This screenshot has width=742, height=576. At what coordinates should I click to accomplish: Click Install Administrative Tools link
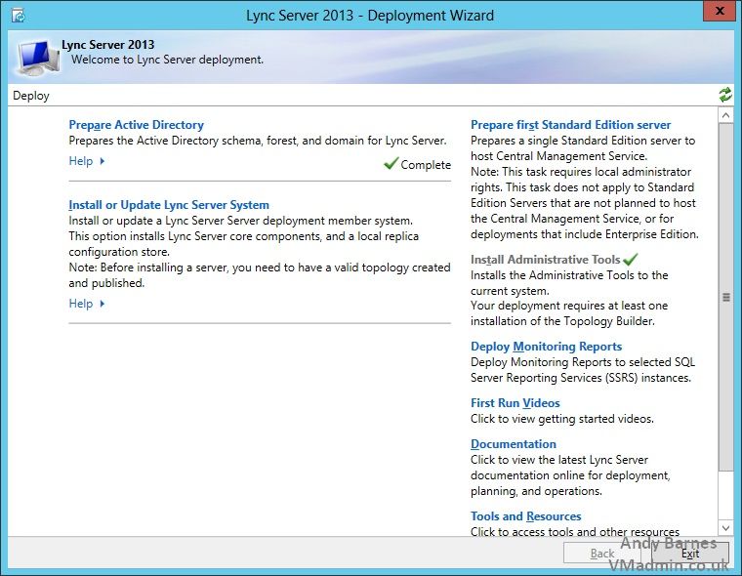(x=545, y=260)
